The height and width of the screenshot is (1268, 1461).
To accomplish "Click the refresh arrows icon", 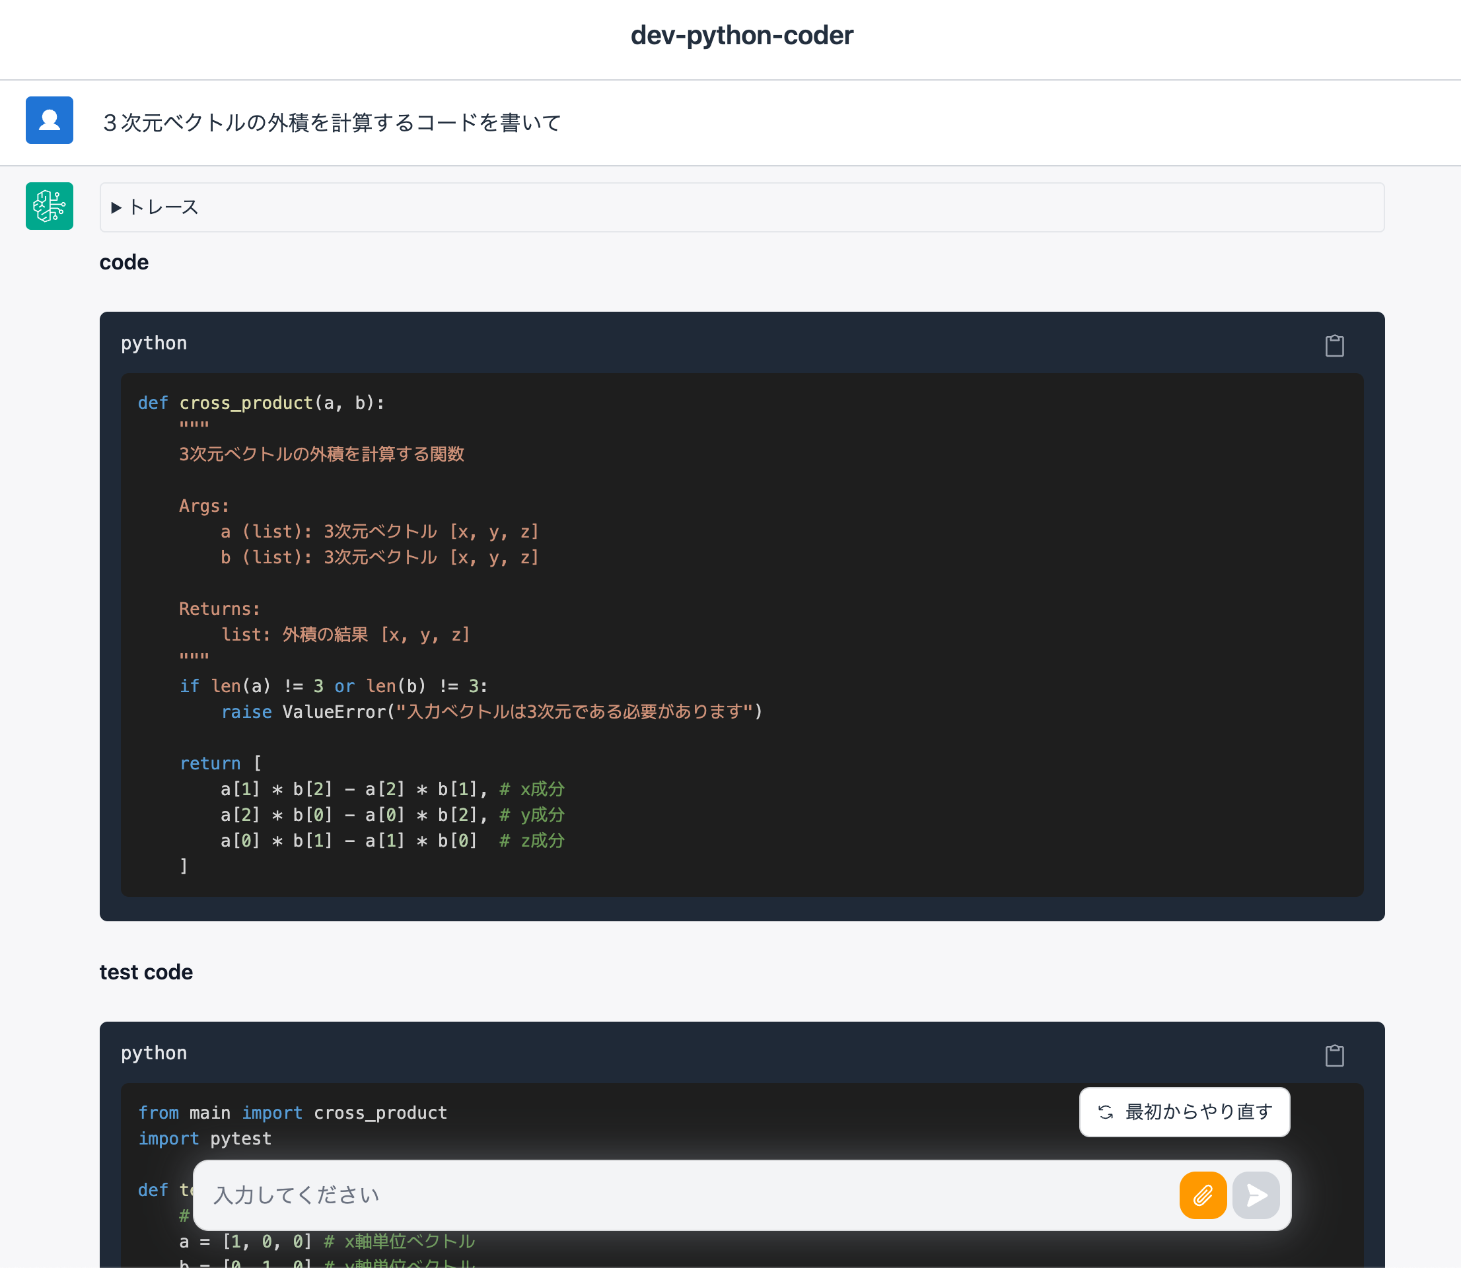I will coord(1105,1111).
